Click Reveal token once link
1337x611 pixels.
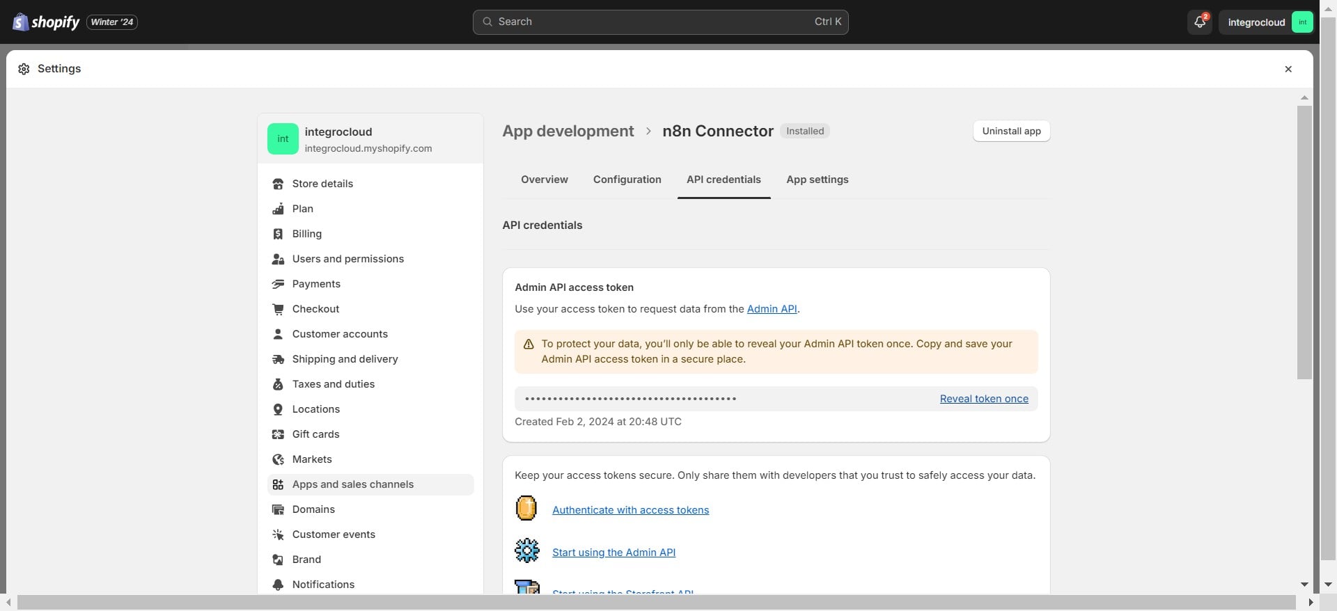click(x=983, y=399)
